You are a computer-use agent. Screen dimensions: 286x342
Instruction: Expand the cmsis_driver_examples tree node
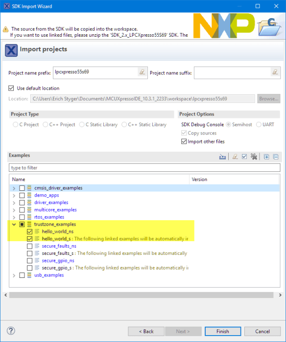(14, 188)
